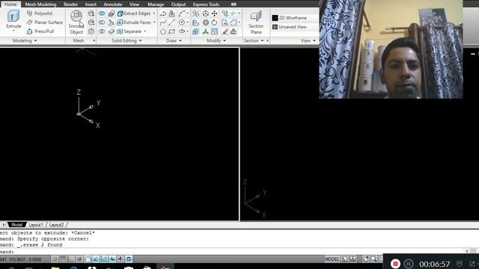Choose the Rotate tool in Modify panel

tap(215, 22)
